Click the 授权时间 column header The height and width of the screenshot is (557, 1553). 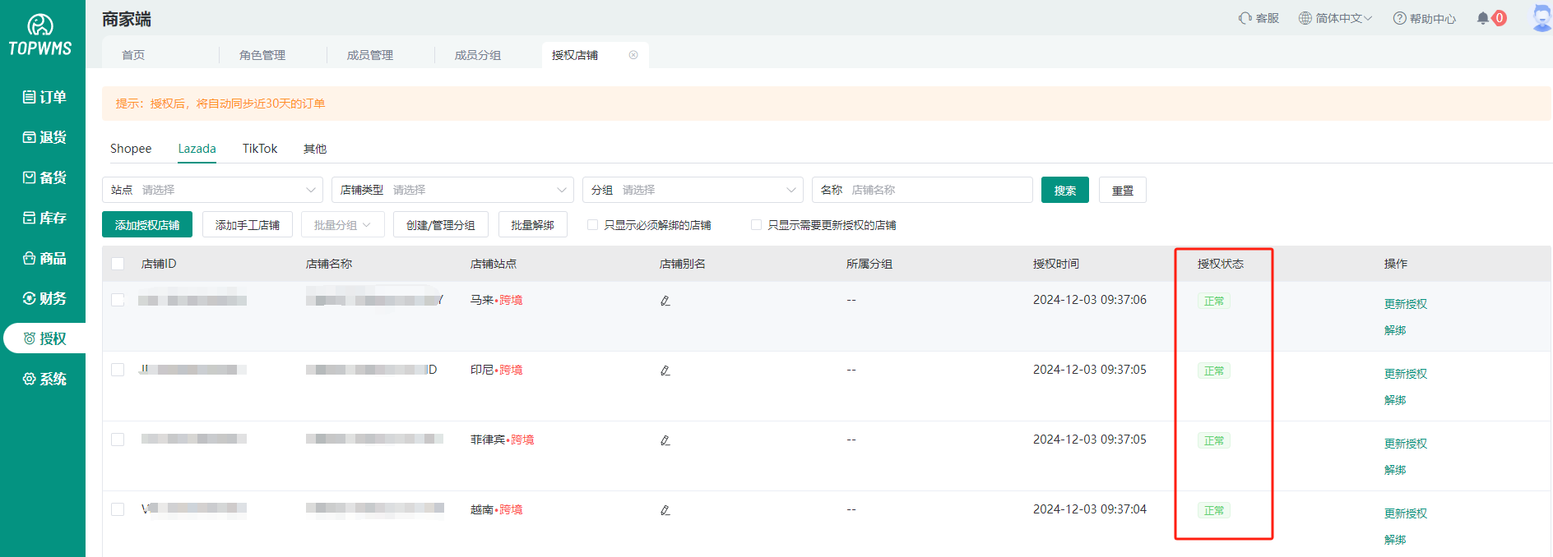tap(1056, 264)
